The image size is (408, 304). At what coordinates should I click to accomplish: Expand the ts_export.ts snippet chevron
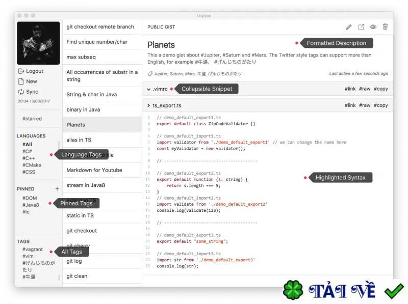point(148,105)
